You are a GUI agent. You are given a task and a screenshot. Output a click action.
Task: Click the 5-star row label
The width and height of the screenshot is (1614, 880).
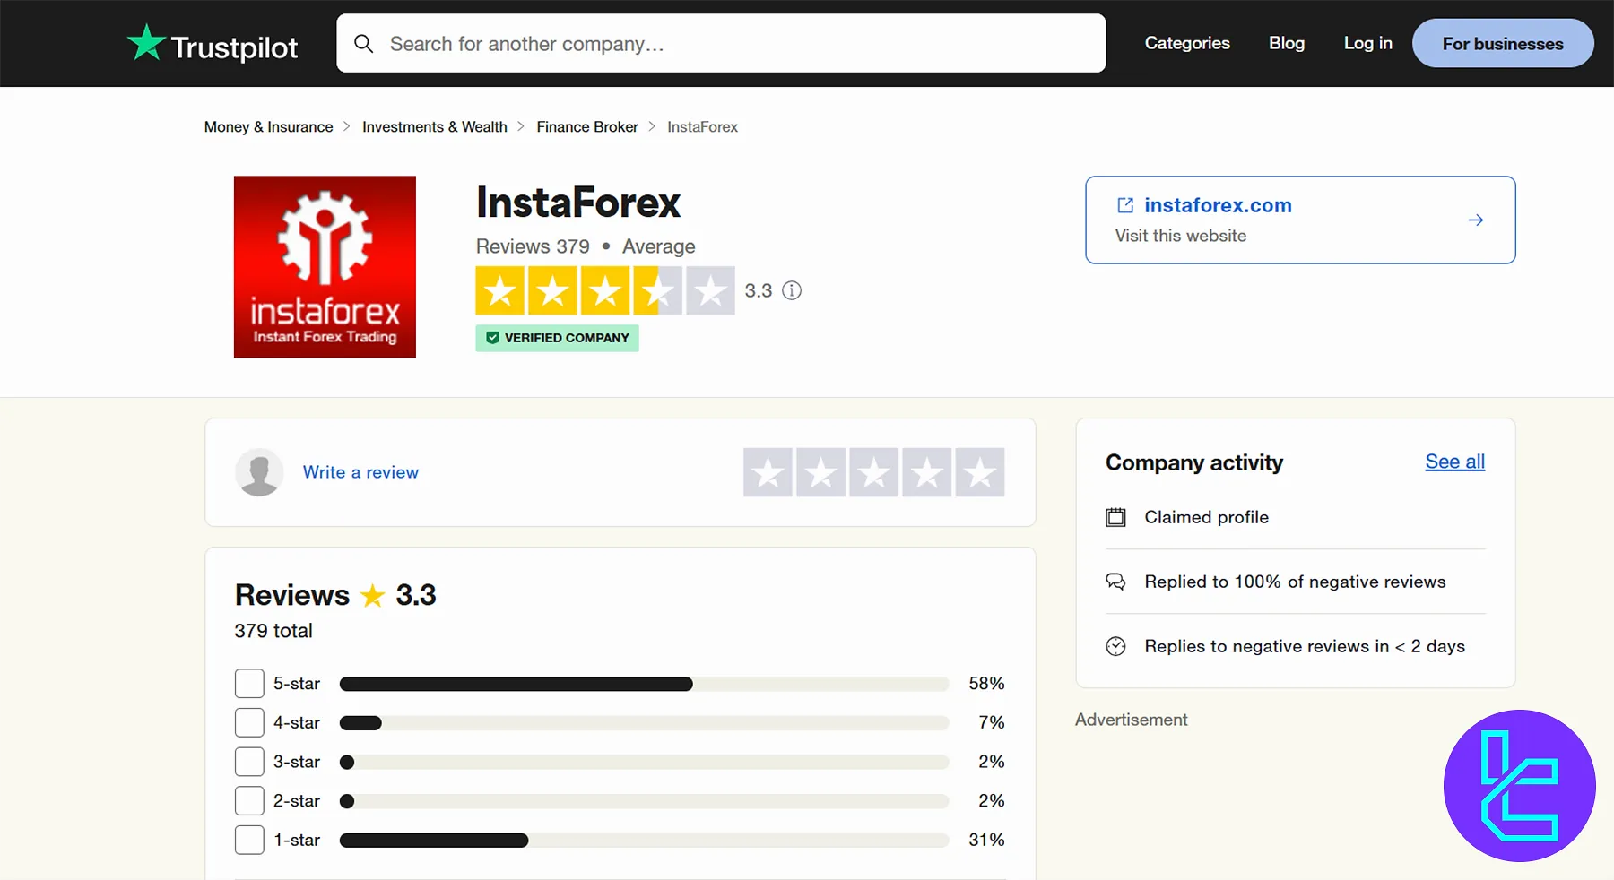tap(297, 683)
